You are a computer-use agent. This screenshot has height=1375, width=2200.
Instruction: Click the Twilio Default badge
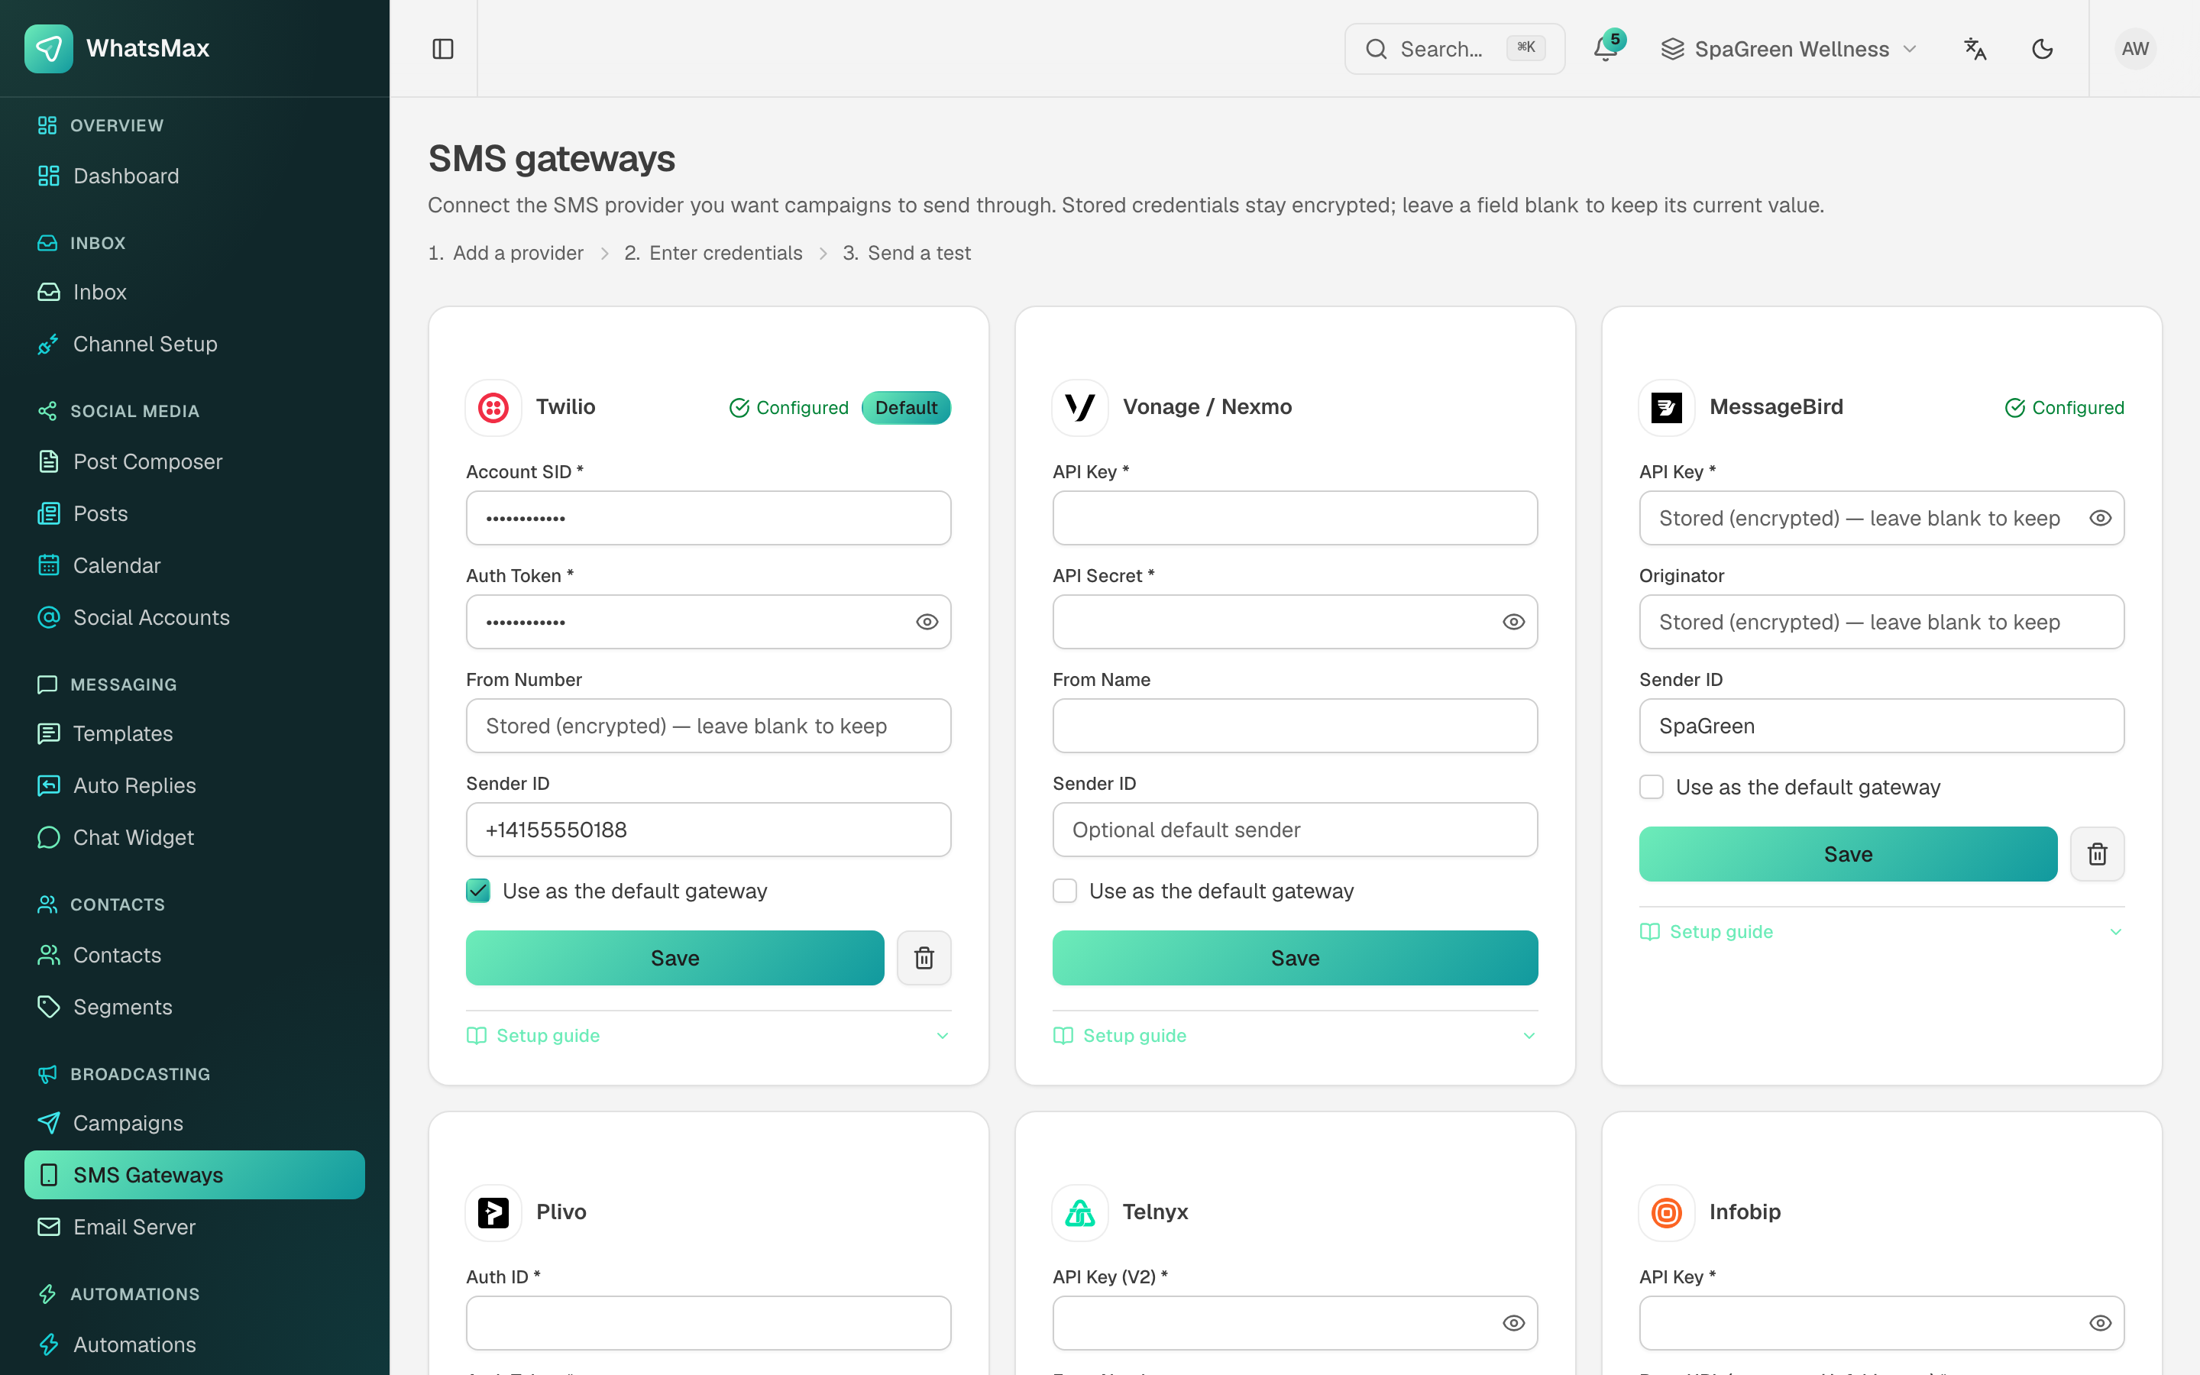point(905,407)
